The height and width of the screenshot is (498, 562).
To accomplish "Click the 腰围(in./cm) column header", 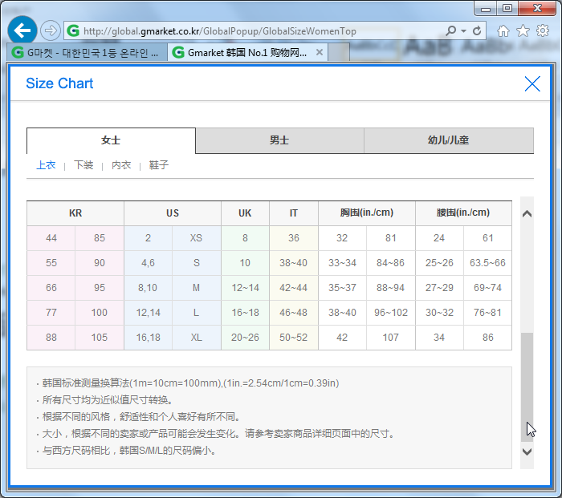I will 463,213.
